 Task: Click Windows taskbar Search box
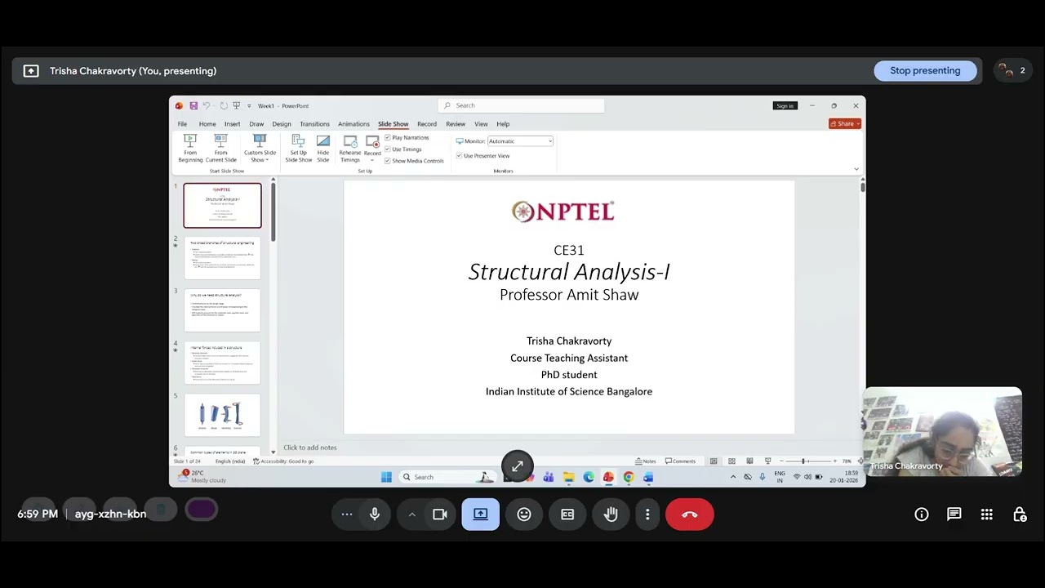447,477
